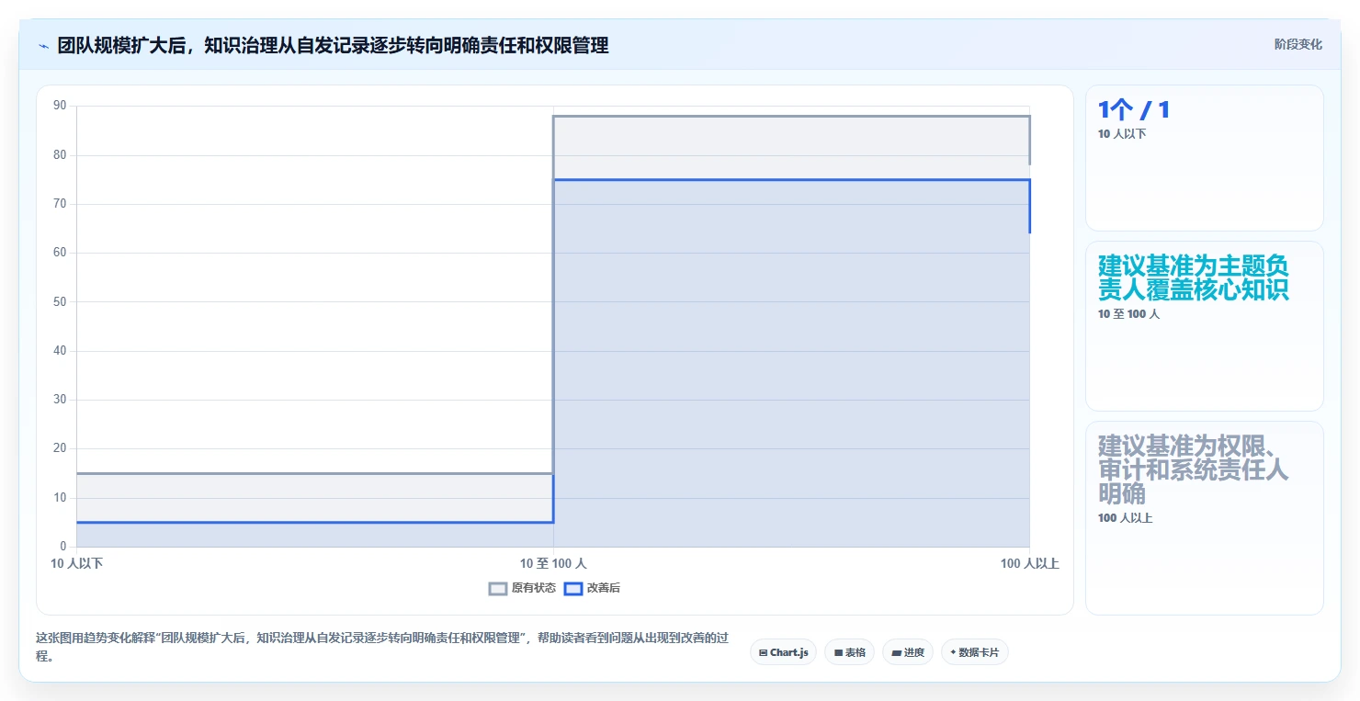Viewport: 1360px width, 701px height.
Task: Click the blue 改善后 line segment at 75
Action: point(791,180)
